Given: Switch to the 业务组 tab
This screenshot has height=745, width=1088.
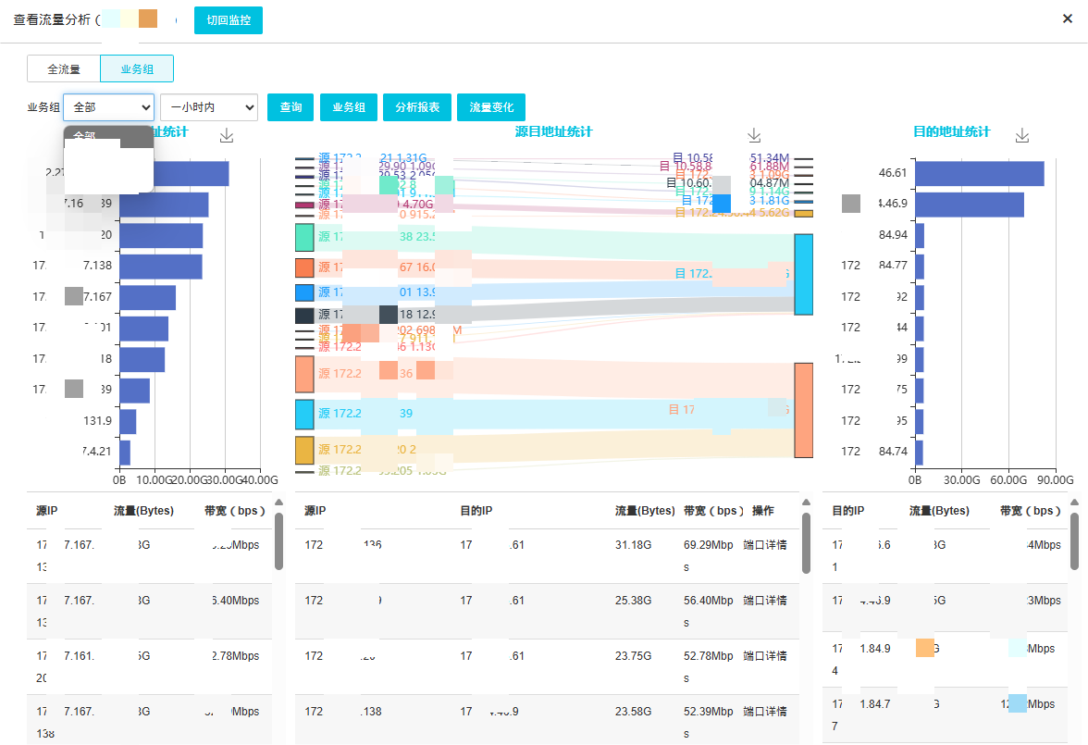Looking at the screenshot, I should point(137,68).
